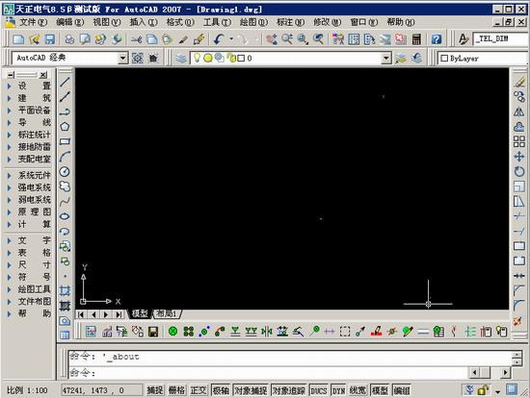530x398 pixels.
Task: Click the Help question mark icon
Action: [437, 39]
